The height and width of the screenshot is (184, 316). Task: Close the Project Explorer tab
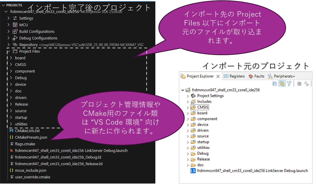pos(218,76)
